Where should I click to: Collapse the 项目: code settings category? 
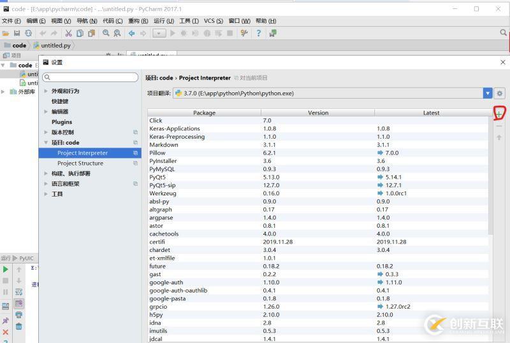pos(46,143)
